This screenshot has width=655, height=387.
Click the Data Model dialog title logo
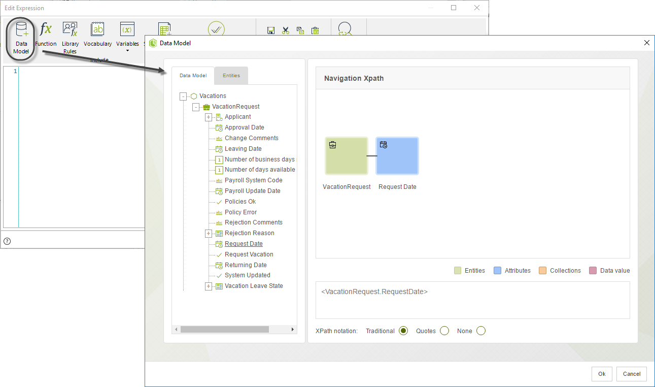[153, 43]
